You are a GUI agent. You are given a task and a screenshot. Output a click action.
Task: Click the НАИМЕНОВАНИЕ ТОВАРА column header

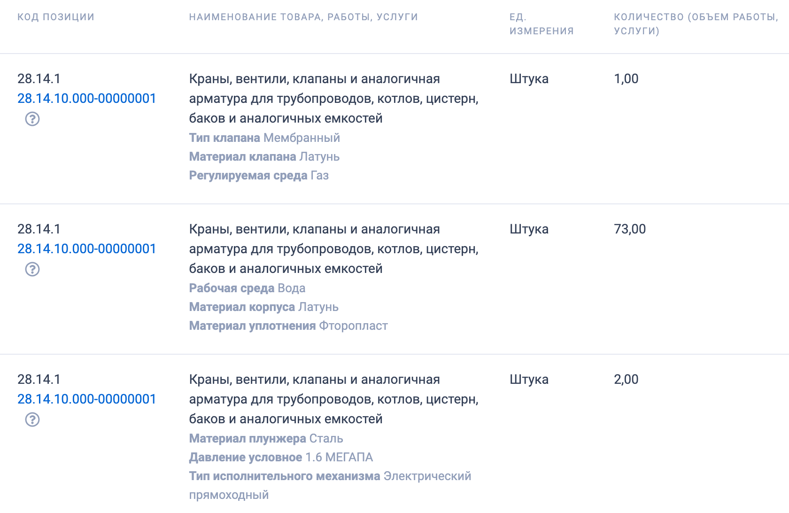[303, 17]
